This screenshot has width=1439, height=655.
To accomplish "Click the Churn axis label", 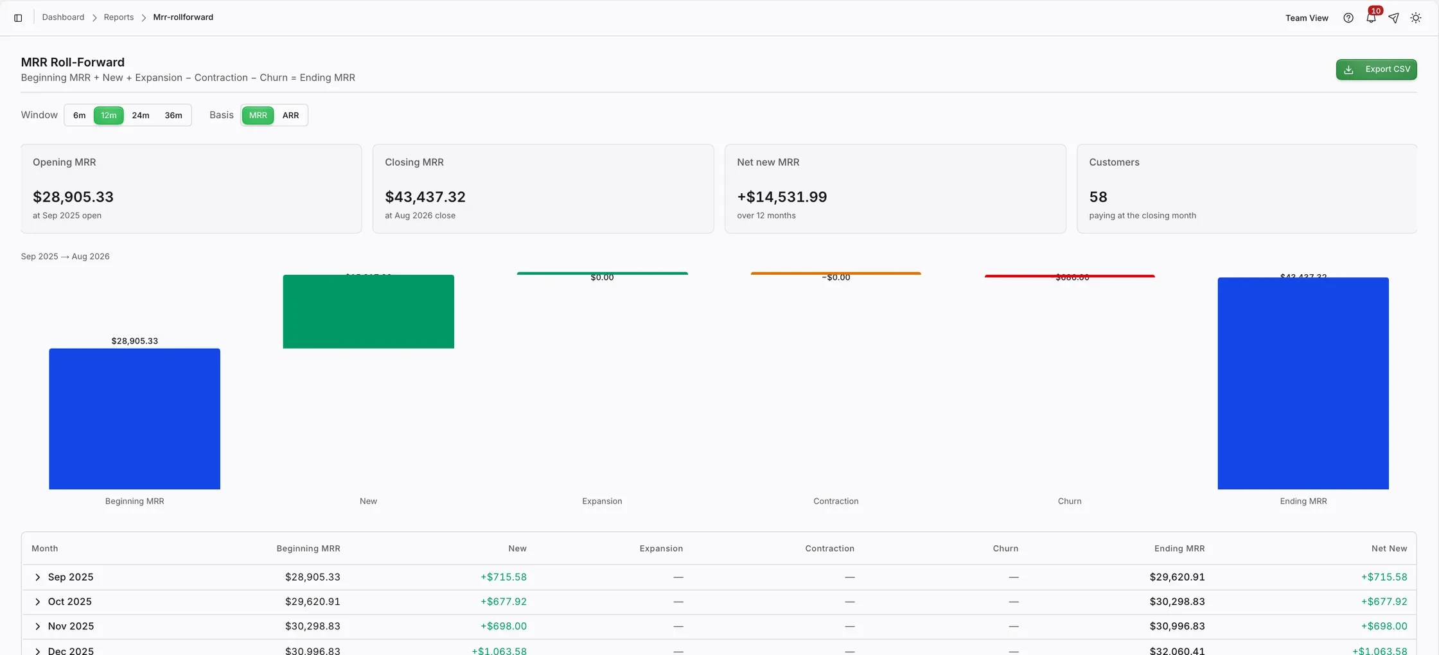I will click(x=1070, y=502).
